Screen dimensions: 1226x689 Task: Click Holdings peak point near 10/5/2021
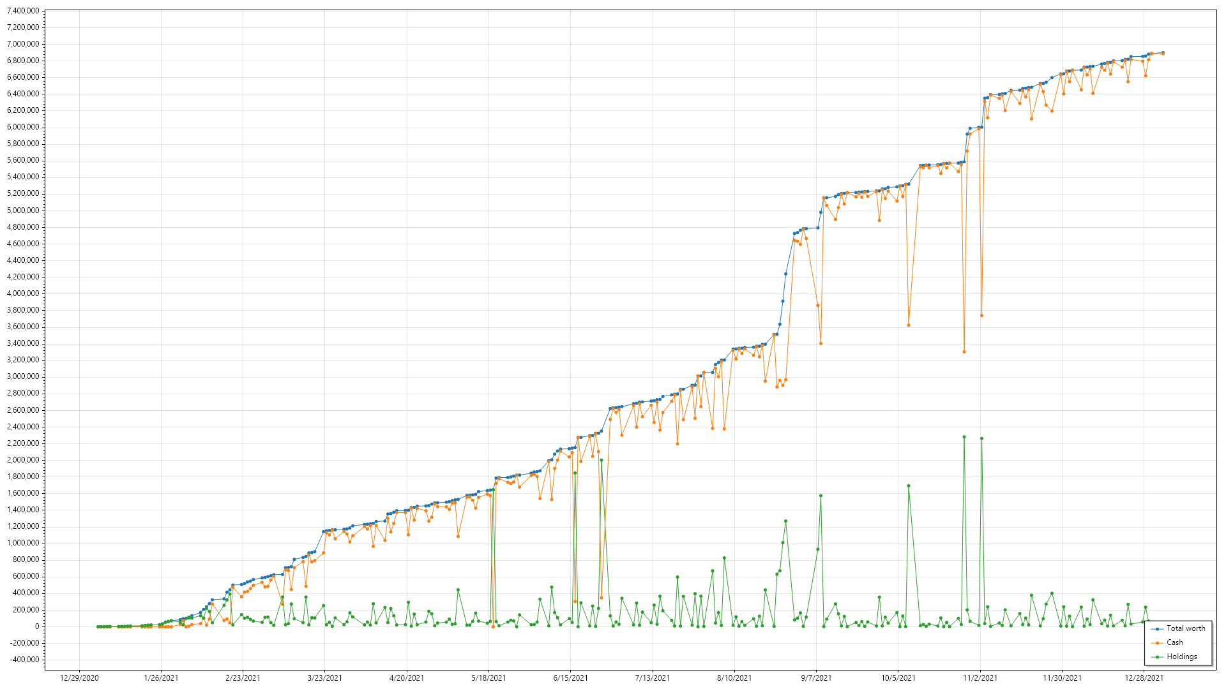(908, 486)
